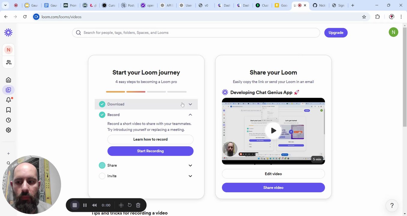Image resolution: width=407 pixels, height=216 pixels.
Task: Pause the recording in the recorder bar
Action: 85,205
